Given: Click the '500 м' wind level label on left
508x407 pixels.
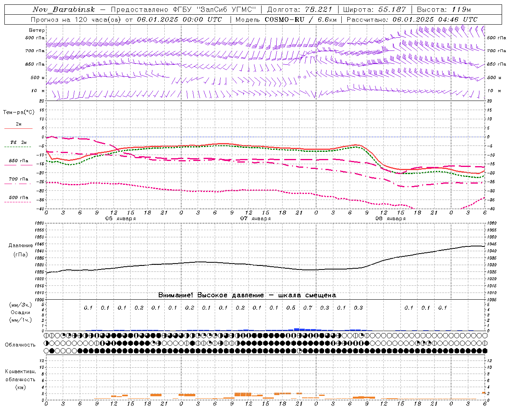Looking at the screenshot, I should pyautogui.click(x=37, y=78).
